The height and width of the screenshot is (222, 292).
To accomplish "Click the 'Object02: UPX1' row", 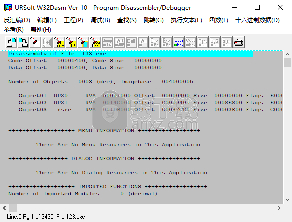I will (x=151, y=103).
